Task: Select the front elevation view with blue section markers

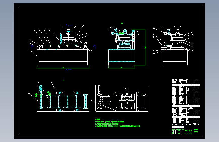Action: [x=62, y=47]
